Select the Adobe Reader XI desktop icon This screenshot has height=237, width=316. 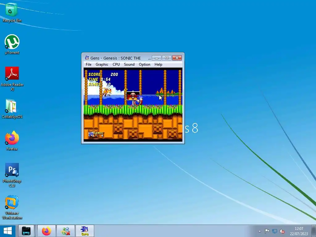pyautogui.click(x=12, y=79)
